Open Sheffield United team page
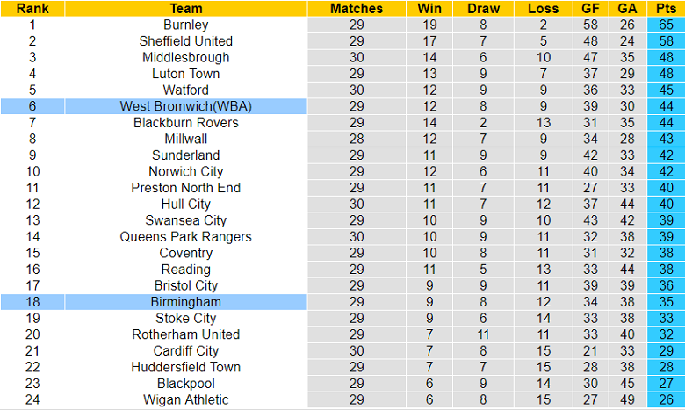The width and height of the screenshot is (685, 410). tap(185, 41)
